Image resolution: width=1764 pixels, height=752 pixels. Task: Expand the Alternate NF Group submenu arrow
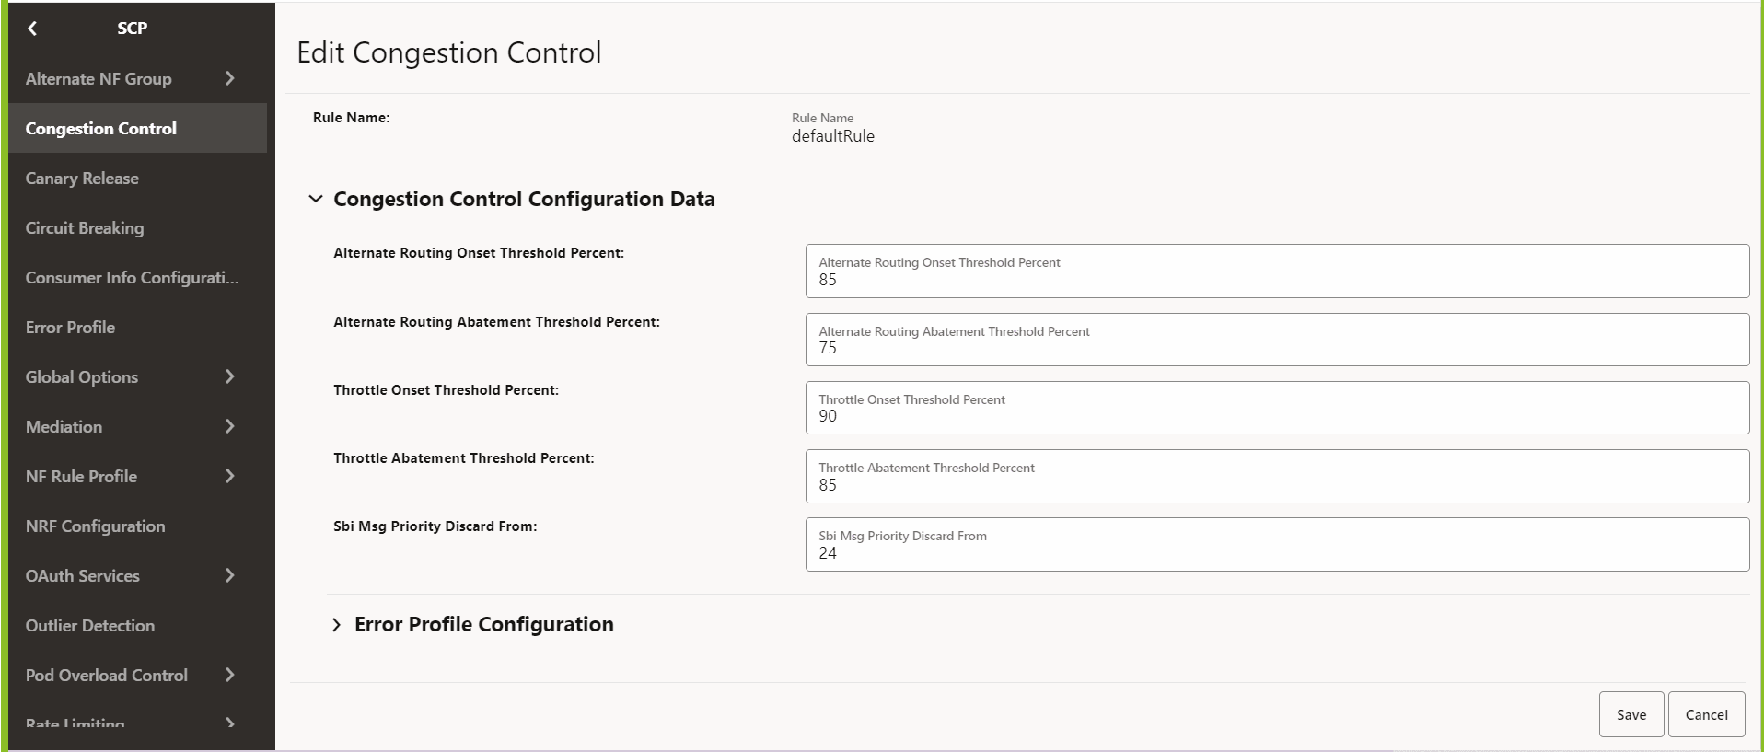tap(229, 79)
